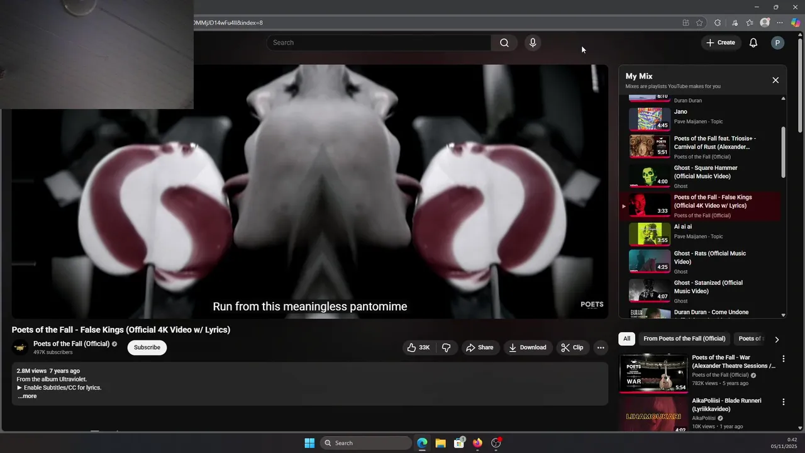Play Ghost - Rats in My Mix
Viewport: 805px width, 453px height.
699,262
